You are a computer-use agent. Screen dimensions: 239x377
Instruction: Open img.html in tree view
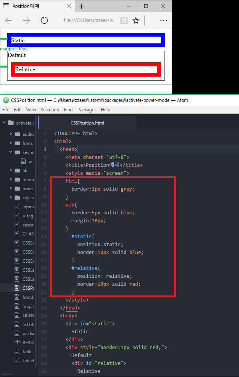coord(24,306)
